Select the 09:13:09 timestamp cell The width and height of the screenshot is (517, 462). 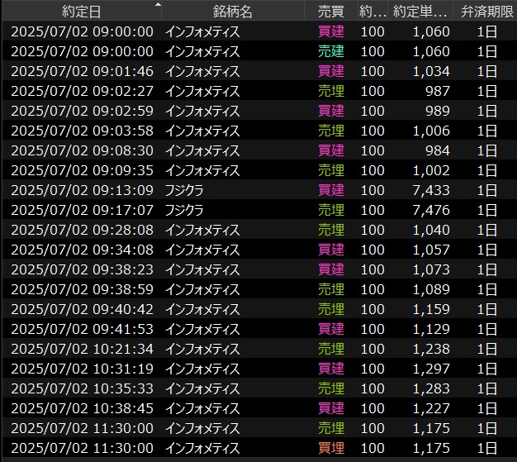point(82,190)
